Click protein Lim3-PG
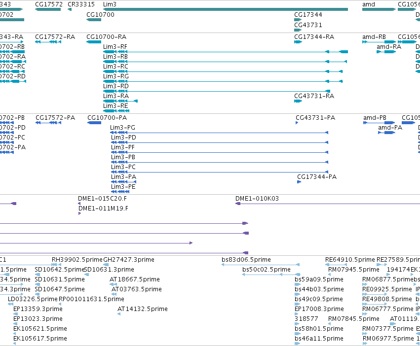This screenshot has height=346, width=420. [x=123, y=127]
